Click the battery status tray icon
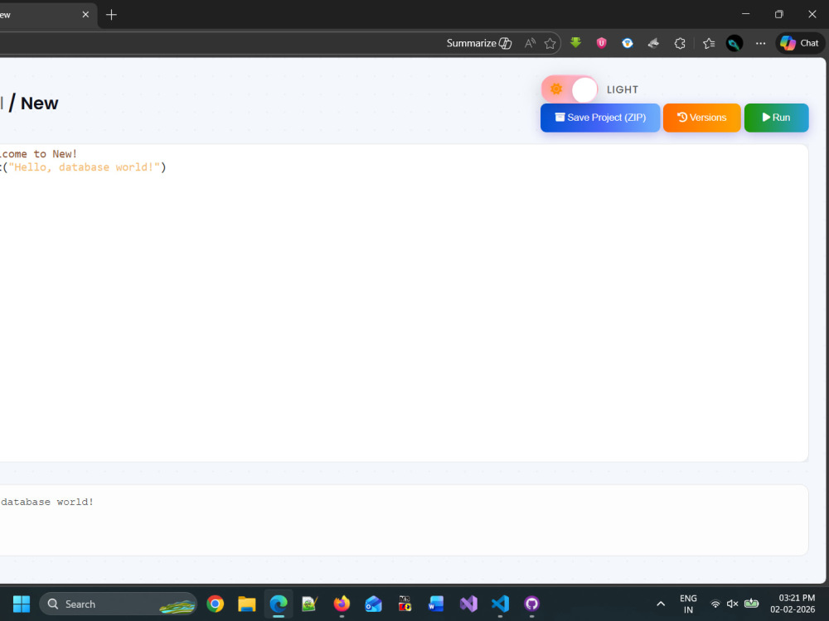 click(x=751, y=604)
